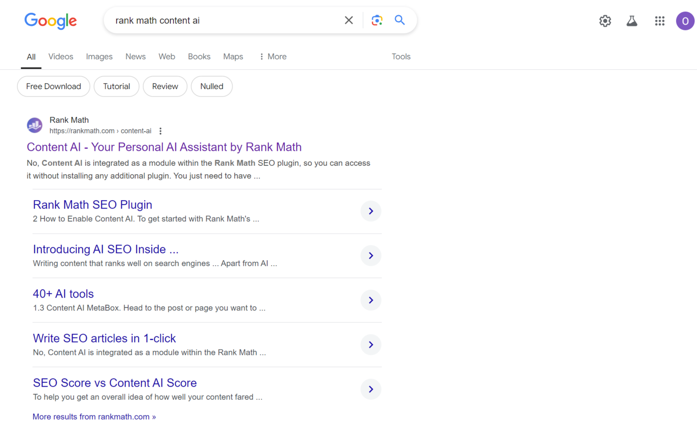Screen dimensions: 697x438
Task: Expand the SEO Score vs Content AI Score sitelink
Action: pyautogui.click(x=370, y=389)
